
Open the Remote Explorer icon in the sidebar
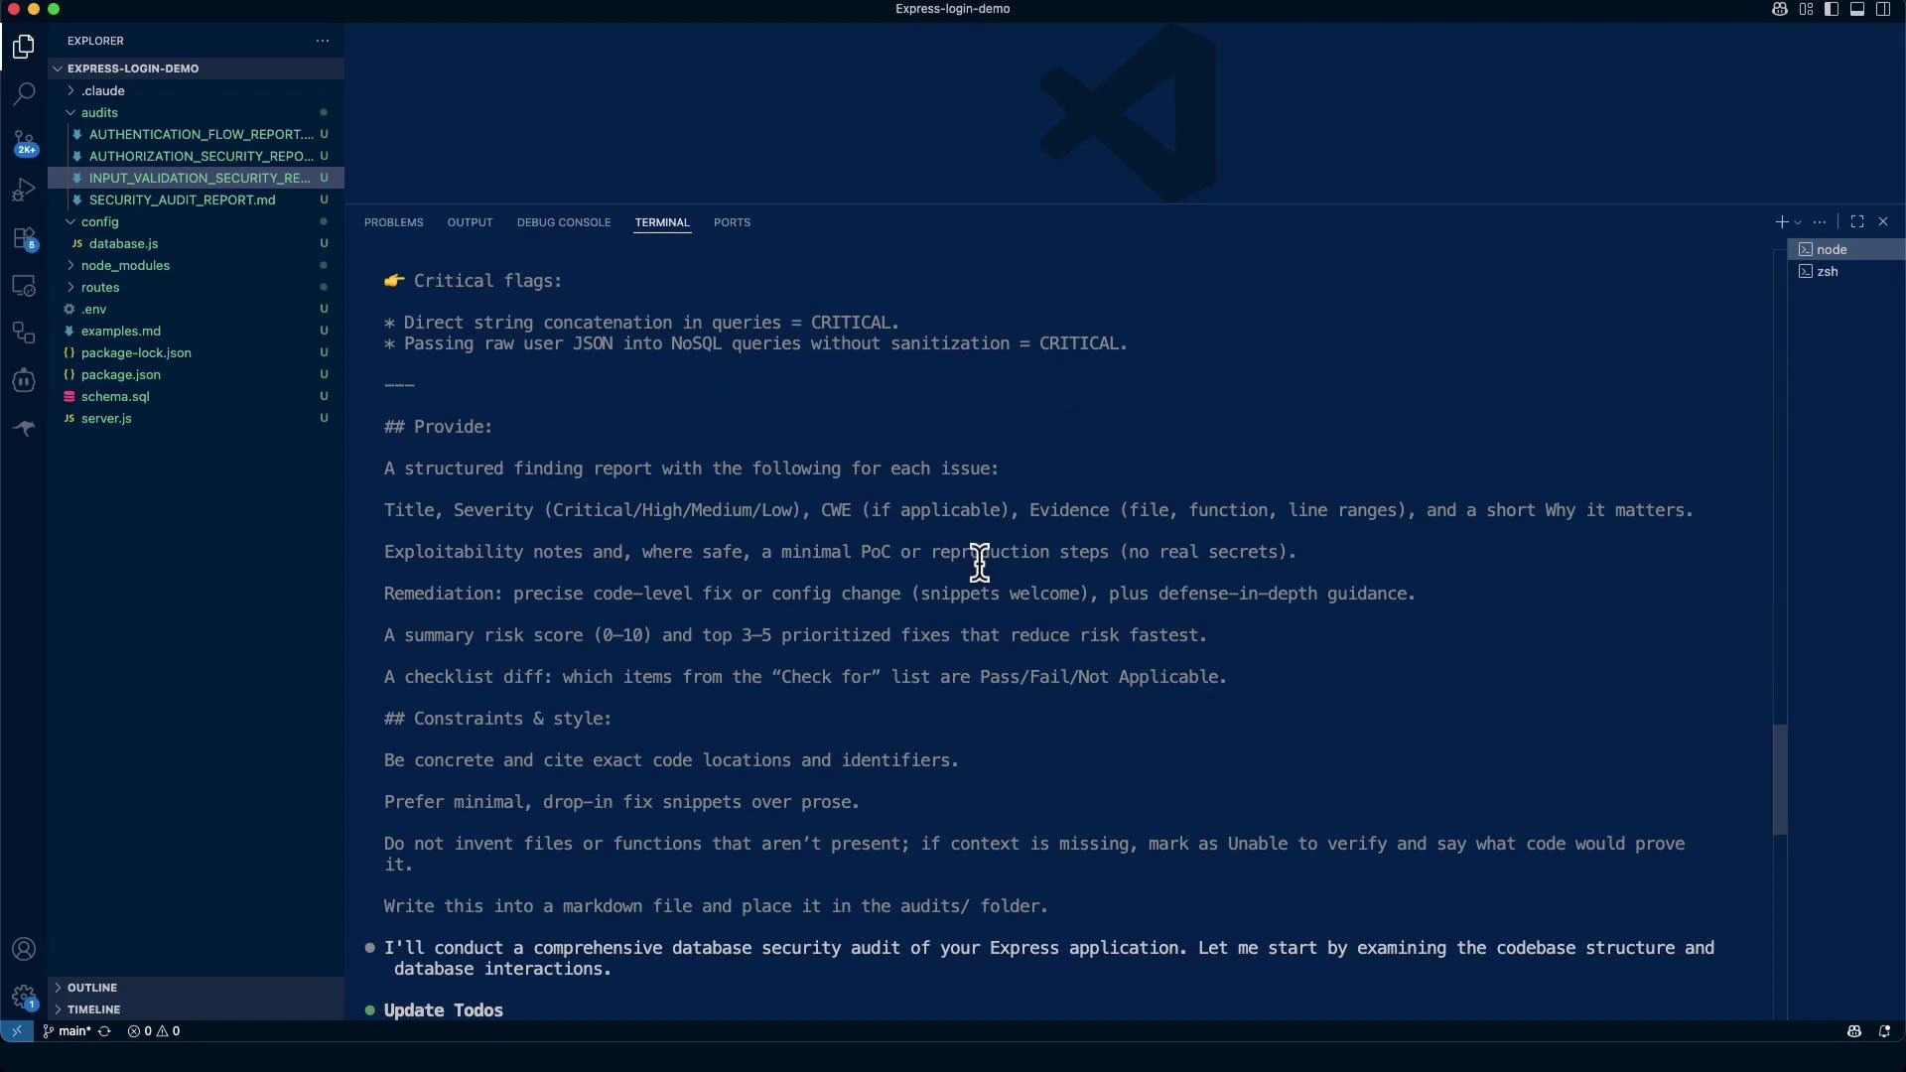pyautogui.click(x=24, y=286)
